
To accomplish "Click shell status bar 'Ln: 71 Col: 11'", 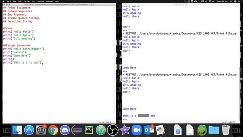I will 229,122.
